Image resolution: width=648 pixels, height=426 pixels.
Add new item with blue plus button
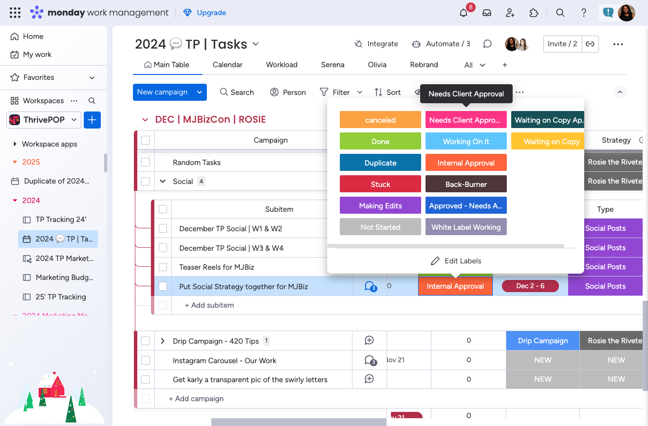92,120
